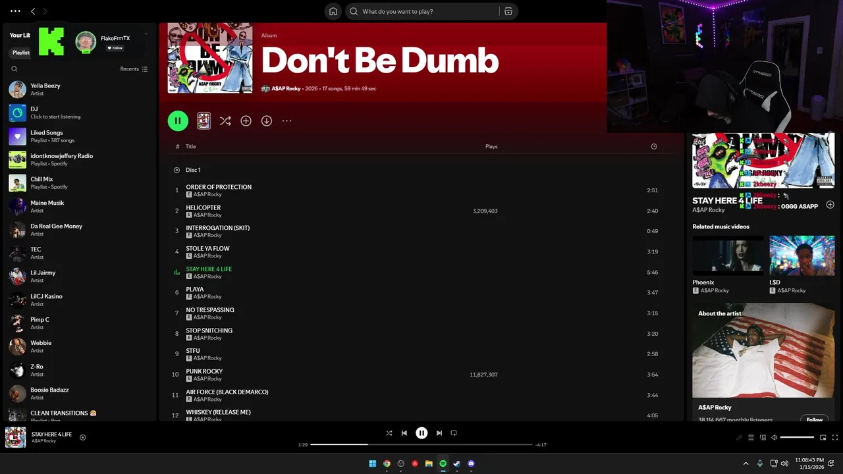
Task: Open Liked Songs playlist
Action: [79, 136]
